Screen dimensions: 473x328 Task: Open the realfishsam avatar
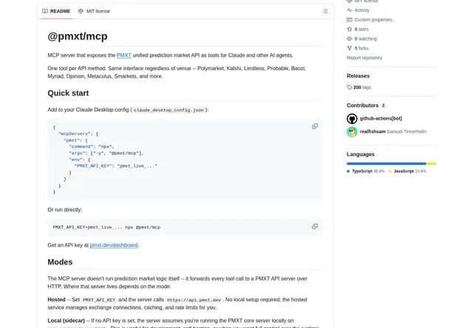click(x=352, y=131)
